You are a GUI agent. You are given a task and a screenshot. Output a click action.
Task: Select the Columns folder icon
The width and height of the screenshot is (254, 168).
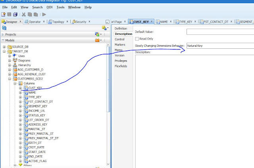point(20,83)
